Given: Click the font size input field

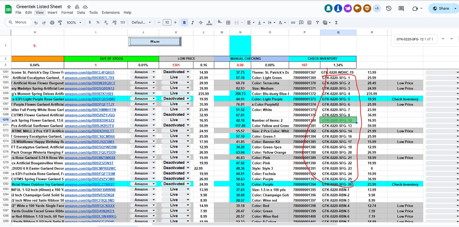Looking at the screenshot, I should (x=167, y=22).
